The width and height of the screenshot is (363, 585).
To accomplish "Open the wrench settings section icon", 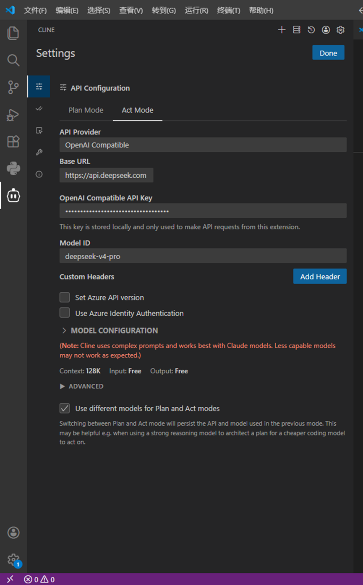I will click(x=39, y=152).
